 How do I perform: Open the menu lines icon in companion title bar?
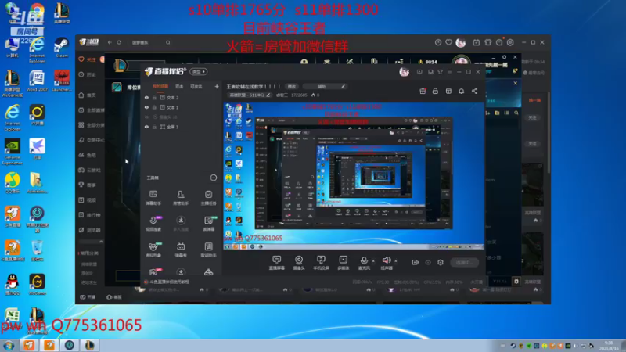(449, 72)
